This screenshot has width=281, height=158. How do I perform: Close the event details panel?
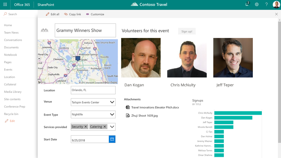click(x=276, y=14)
